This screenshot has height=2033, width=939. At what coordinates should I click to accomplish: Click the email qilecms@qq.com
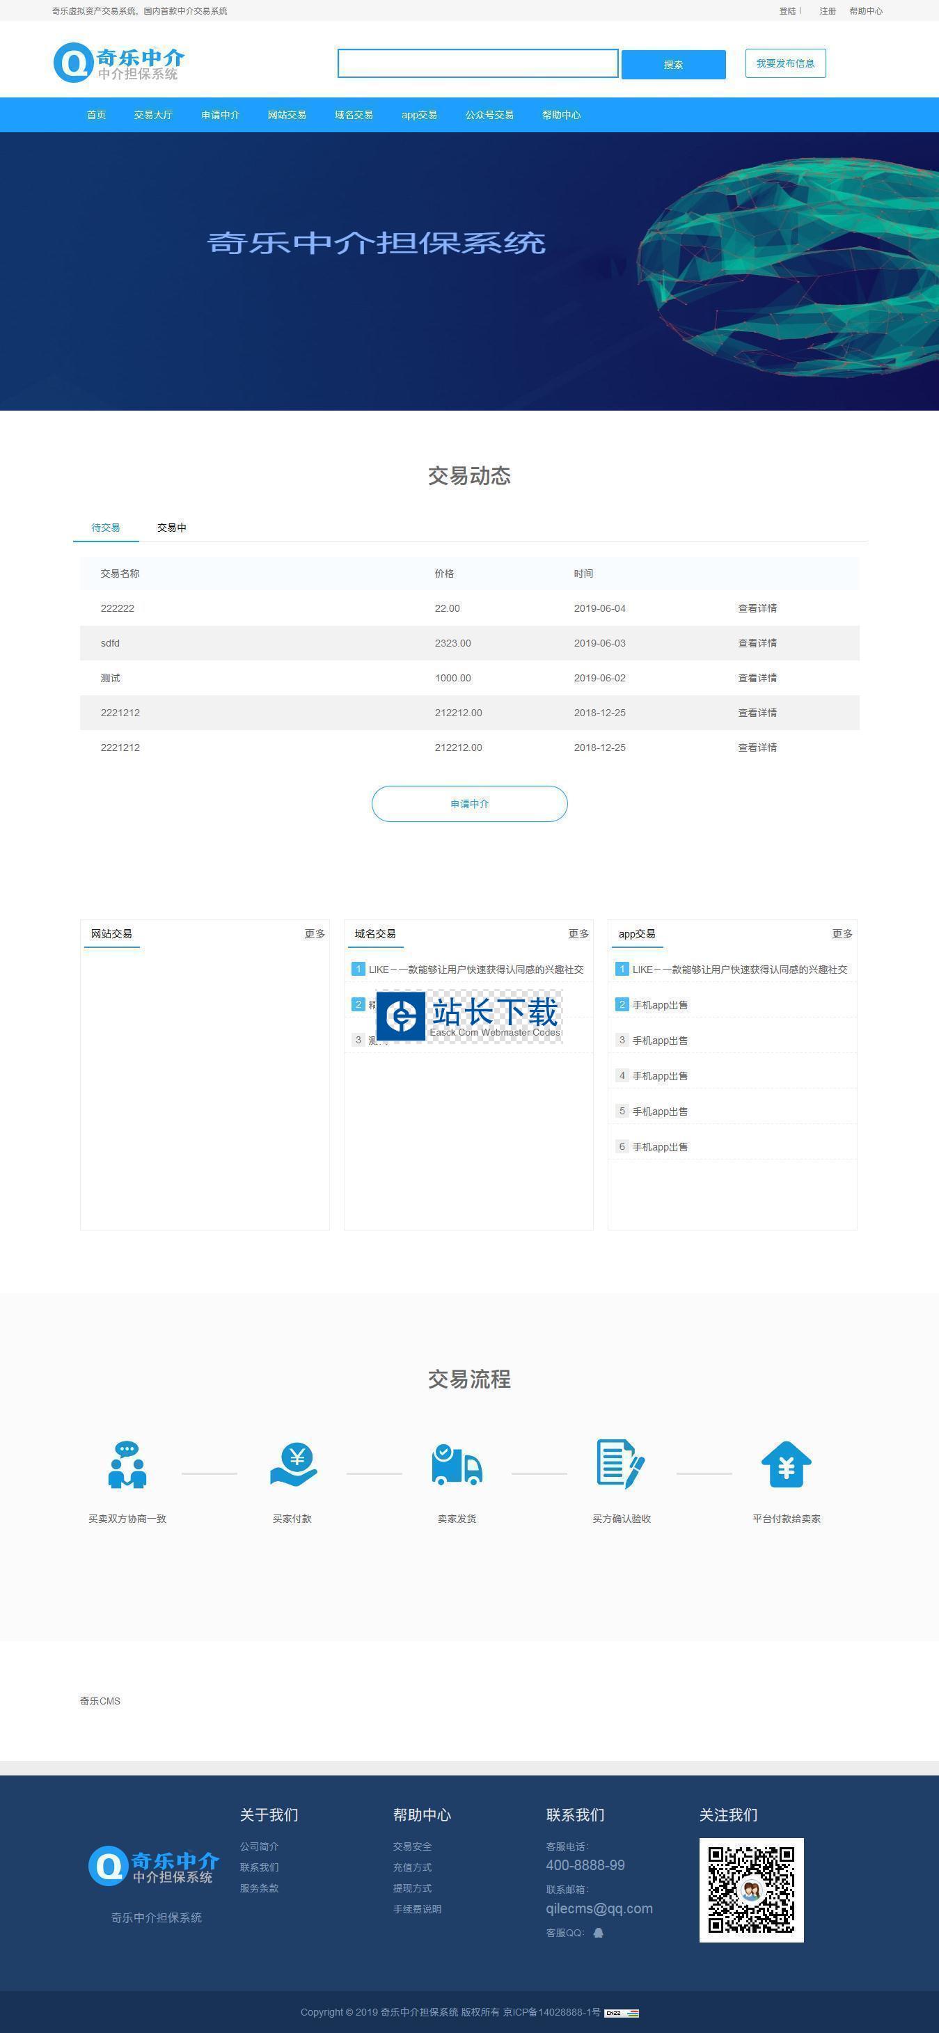pos(599,1909)
